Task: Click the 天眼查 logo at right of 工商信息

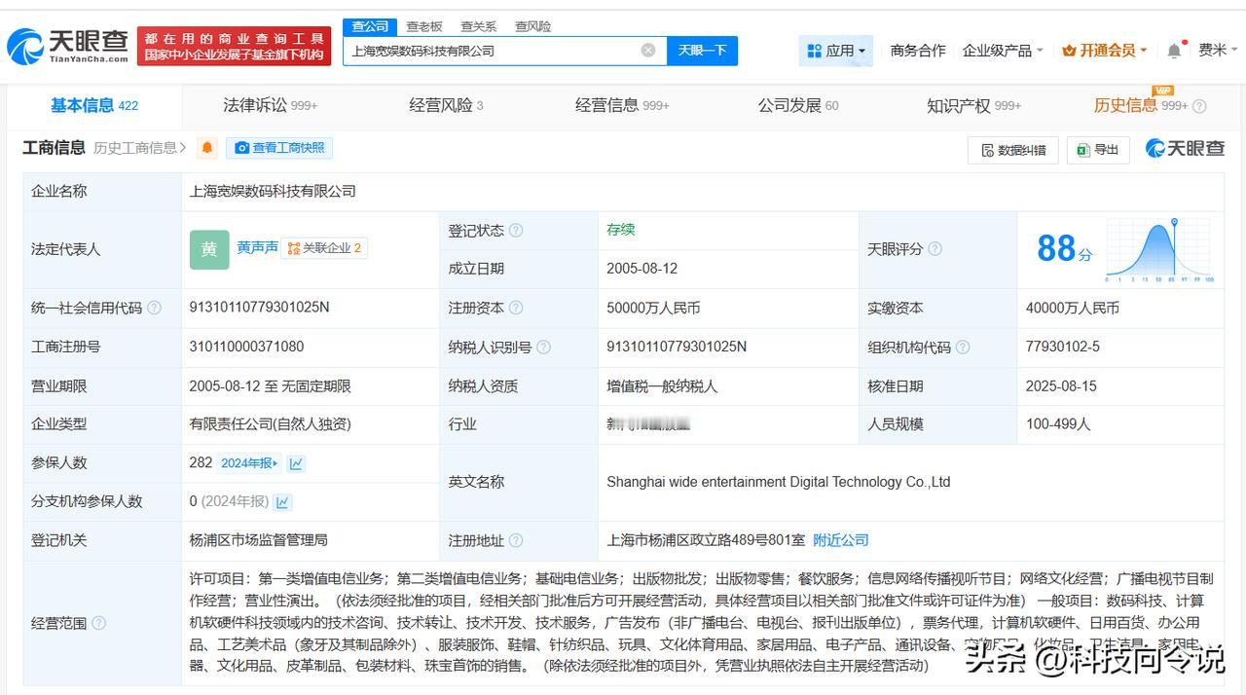Action: [x=1185, y=148]
